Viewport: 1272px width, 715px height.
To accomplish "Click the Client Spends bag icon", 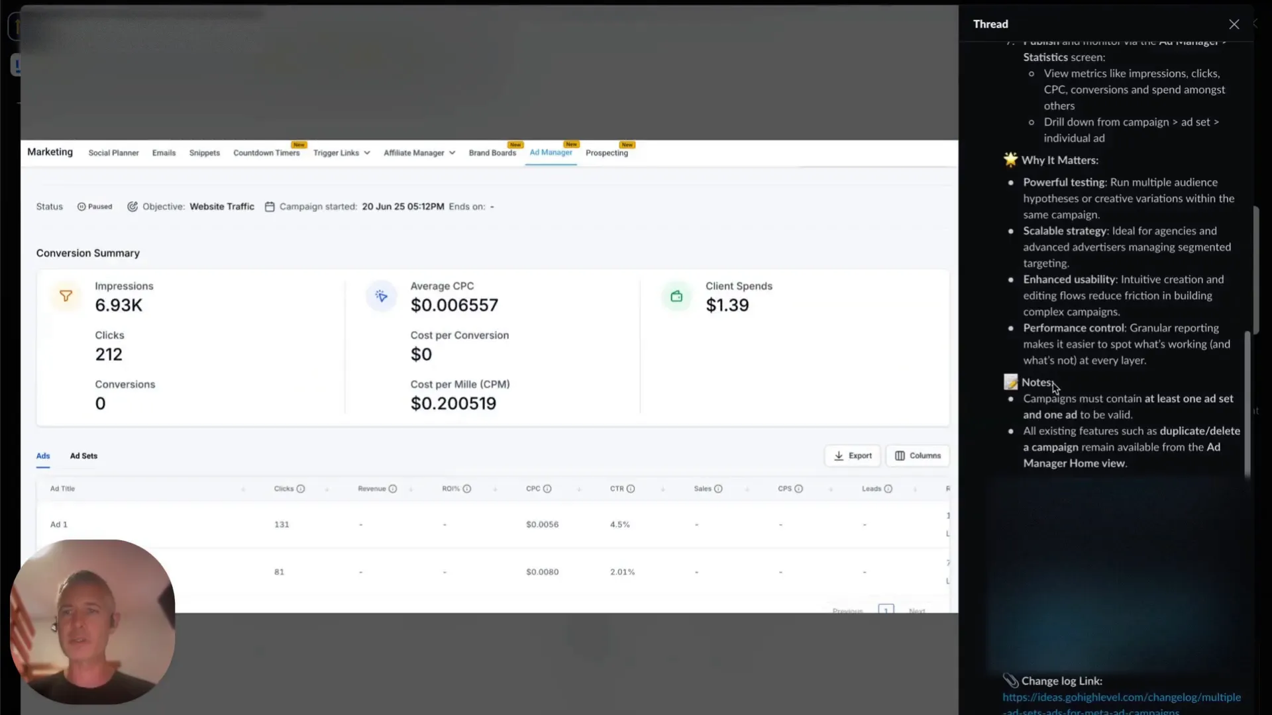I will point(676,296).
